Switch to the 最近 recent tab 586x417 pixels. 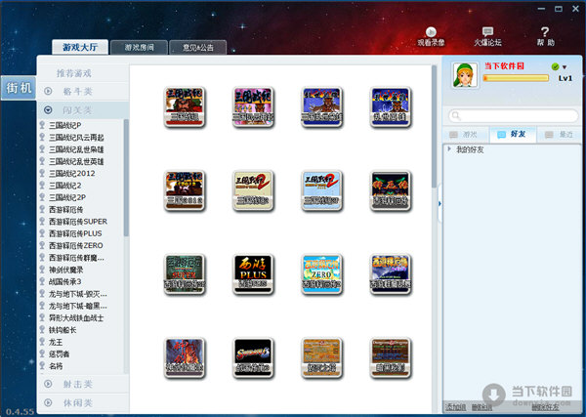pos(559,135)
